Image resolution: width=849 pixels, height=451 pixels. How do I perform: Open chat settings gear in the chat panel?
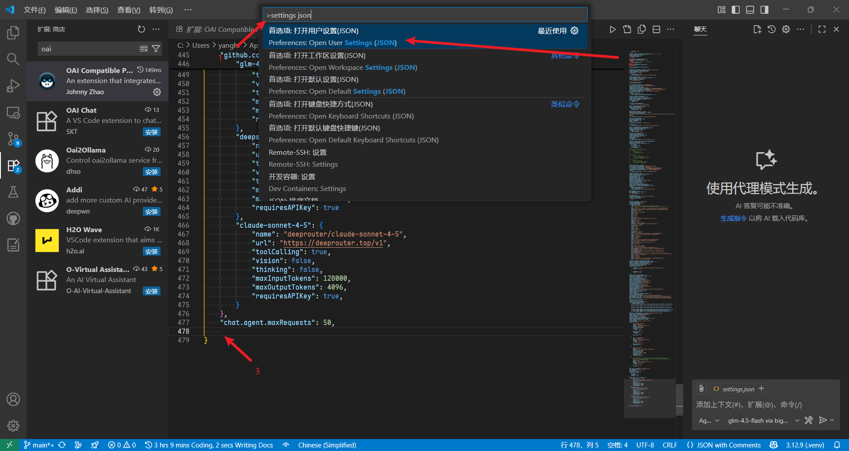coord(786,29)
